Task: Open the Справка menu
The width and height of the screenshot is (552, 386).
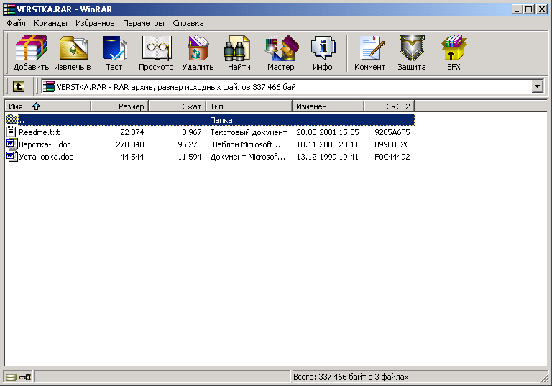Action: [x=188, y=23]
